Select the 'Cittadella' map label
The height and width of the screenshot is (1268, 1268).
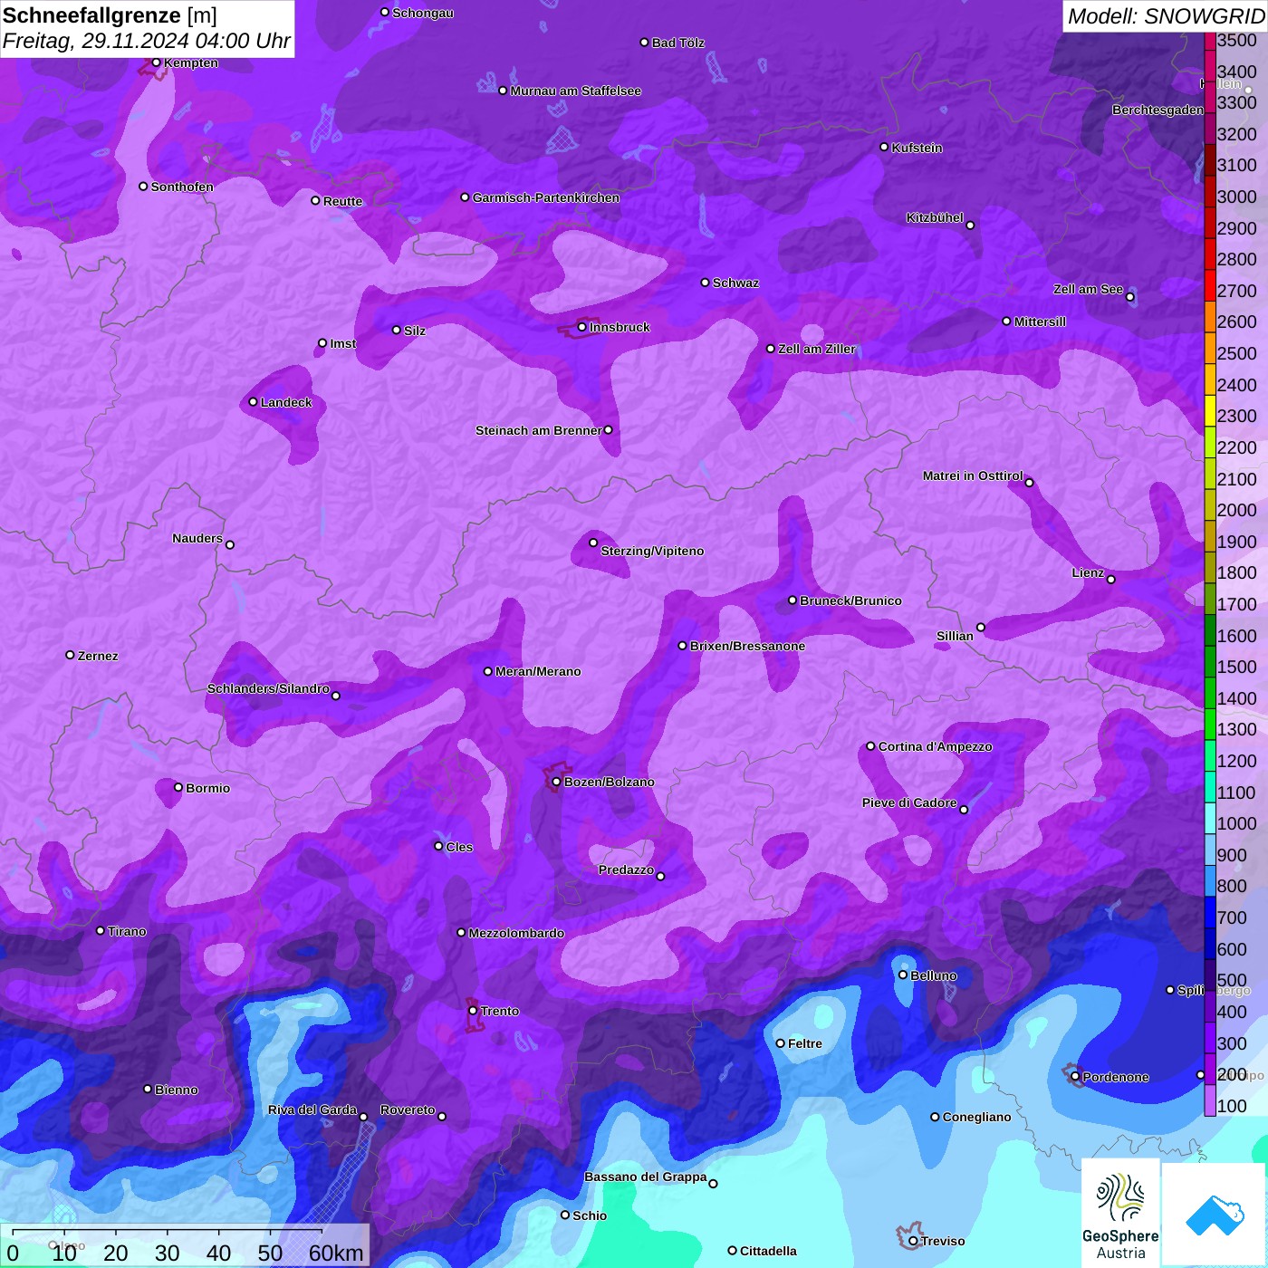pos(768,1251)
